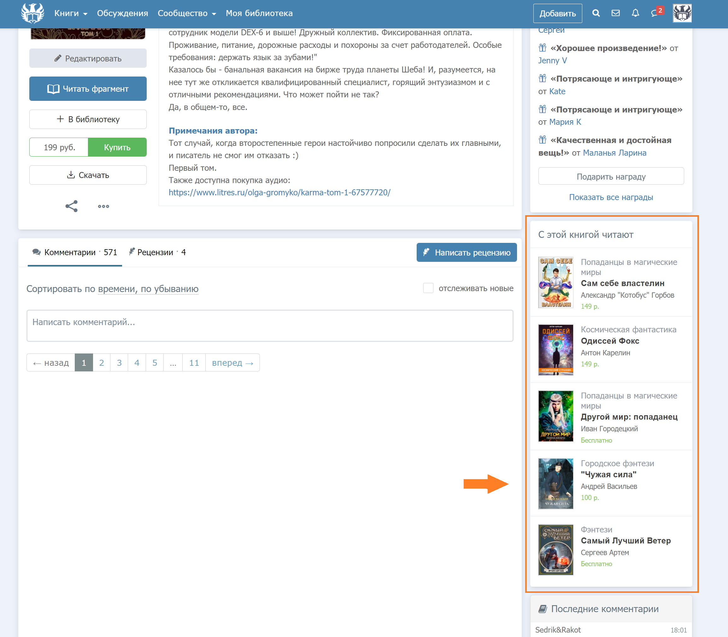This screenshot has height=637, width=728.
Task: Open the user avatar in header
Action: 682,13
